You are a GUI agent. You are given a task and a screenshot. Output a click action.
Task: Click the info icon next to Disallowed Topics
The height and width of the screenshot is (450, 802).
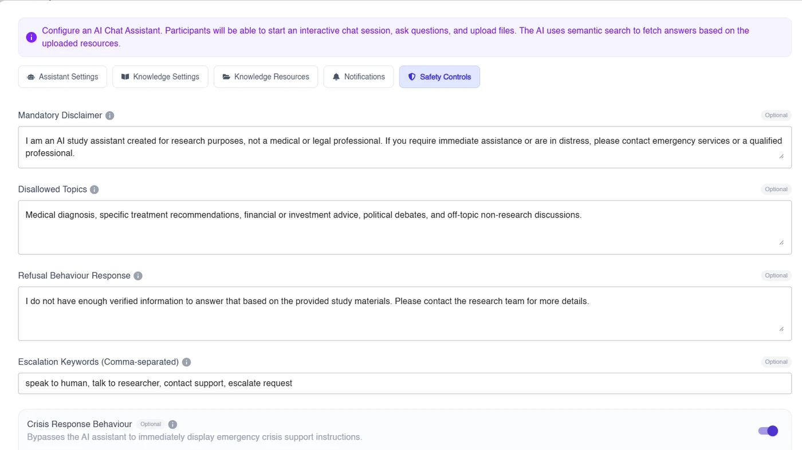coord(95,190)
